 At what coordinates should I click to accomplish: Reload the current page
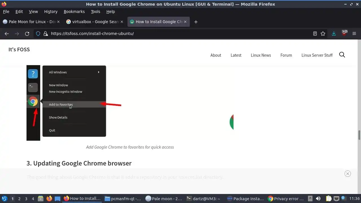[27, 34]
